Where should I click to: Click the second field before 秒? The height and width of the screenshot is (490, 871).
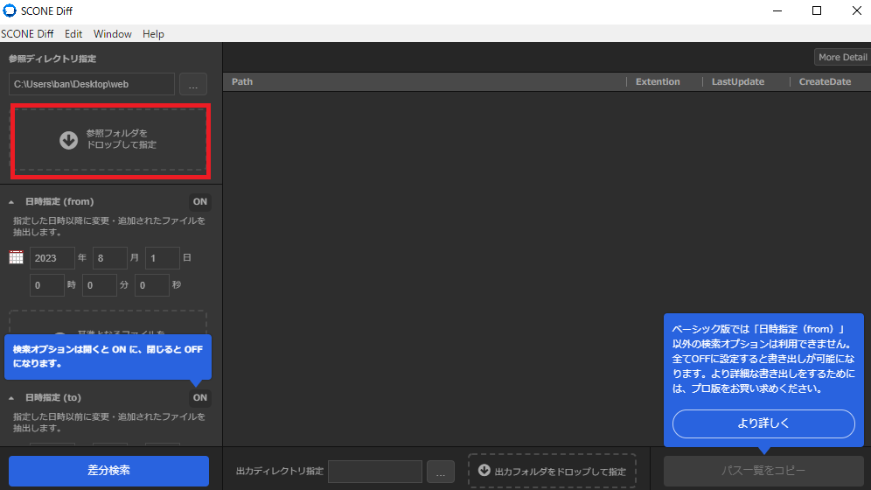tap(151, 285)
